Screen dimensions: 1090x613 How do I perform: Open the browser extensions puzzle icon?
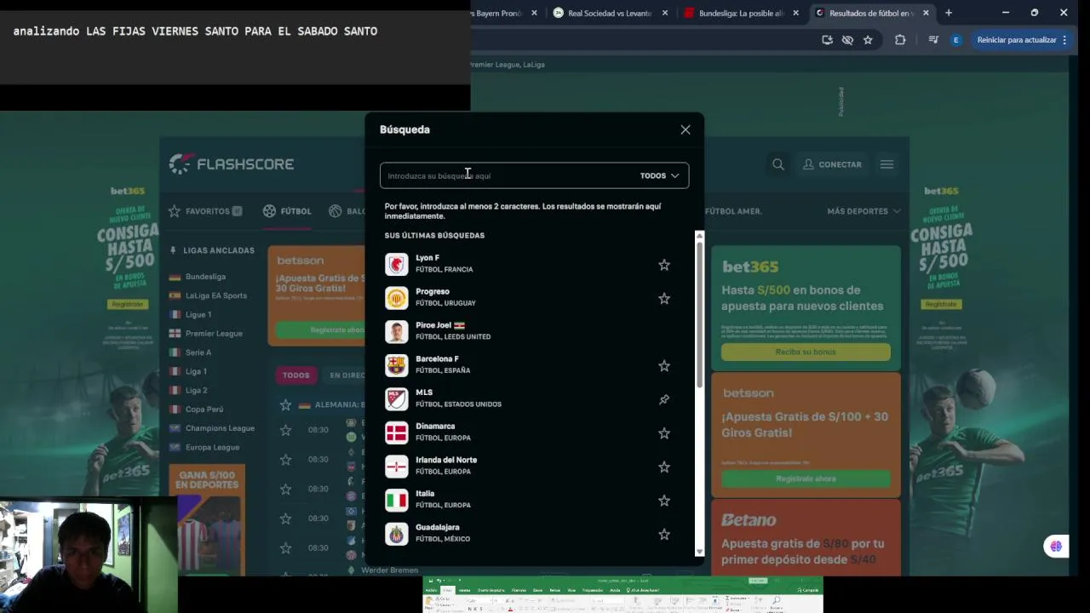coord(900,40)
